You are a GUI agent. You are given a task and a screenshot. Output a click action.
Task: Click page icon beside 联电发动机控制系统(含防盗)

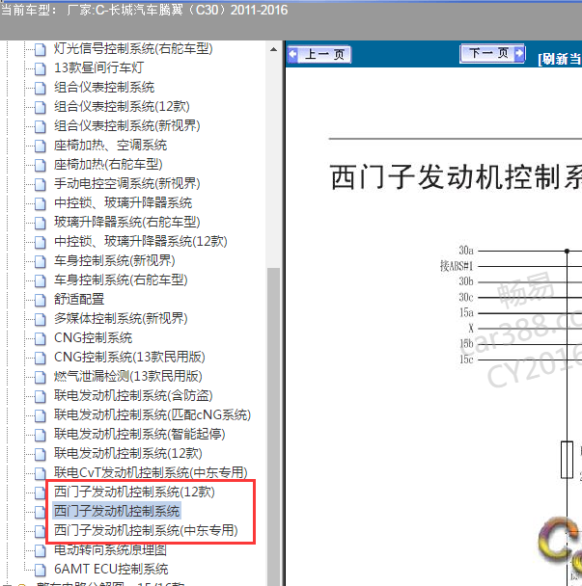[40, 396]
